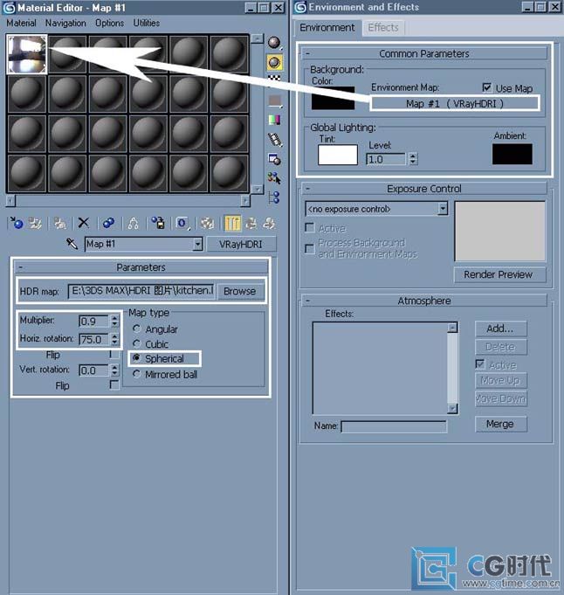Click the Make Unique icon
564x595 pixels.
[133, 223]
